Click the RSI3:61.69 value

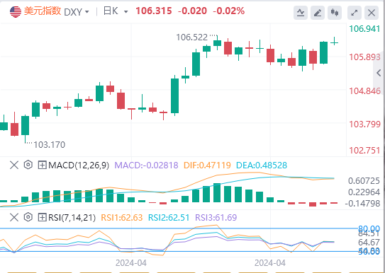pos(216,217)
